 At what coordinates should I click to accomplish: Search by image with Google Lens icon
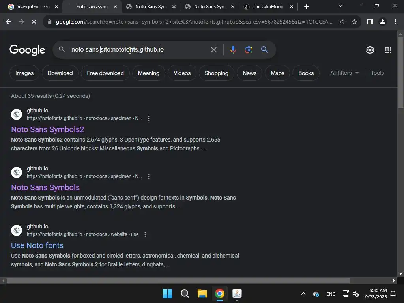coord(249,50)
